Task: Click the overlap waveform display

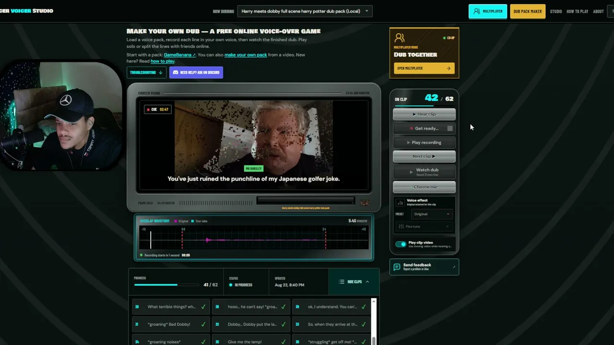Action: (x=254, y=238)
